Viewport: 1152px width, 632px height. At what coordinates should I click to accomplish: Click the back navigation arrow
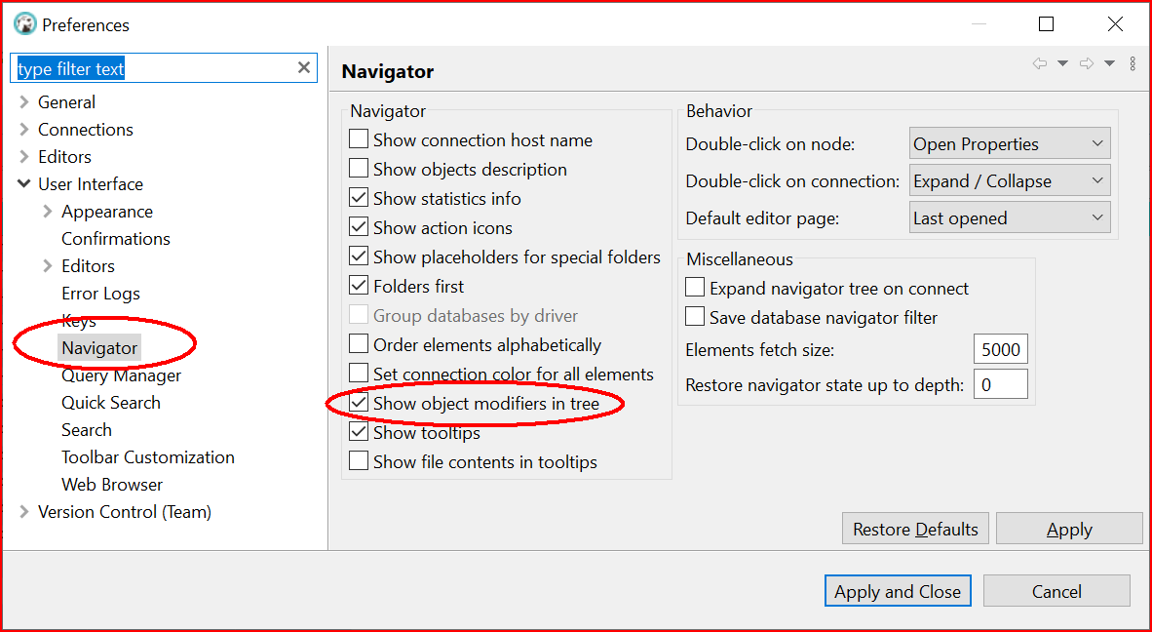pos(1039,62)
